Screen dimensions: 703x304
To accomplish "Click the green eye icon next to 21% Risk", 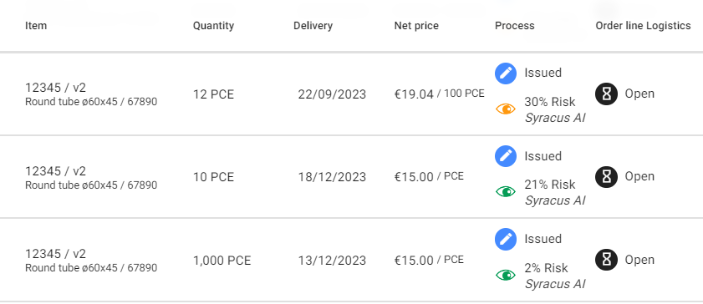I will [x=506, y=191].
